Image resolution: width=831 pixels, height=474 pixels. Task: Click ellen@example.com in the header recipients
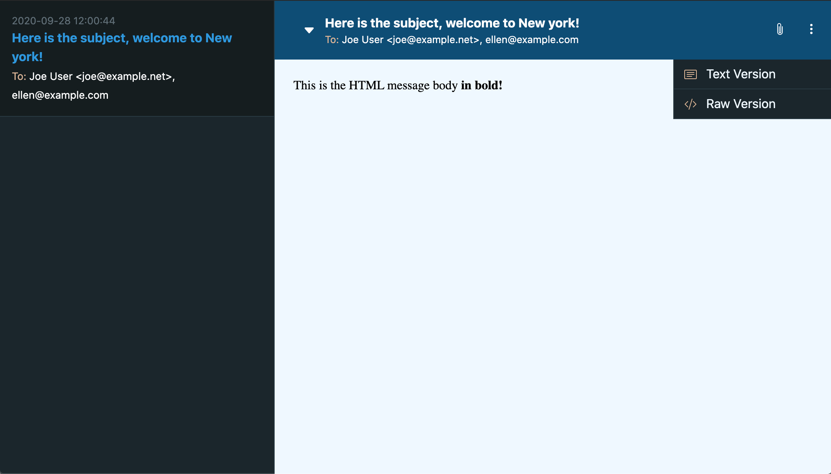532,40
